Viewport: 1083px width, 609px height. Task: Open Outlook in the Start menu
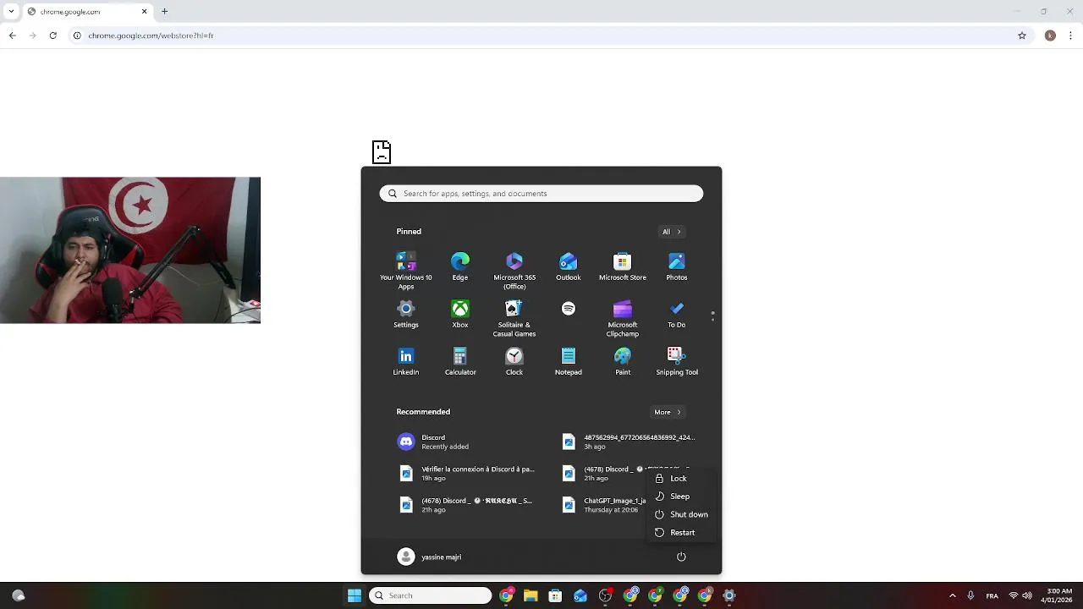pos(569,266)
